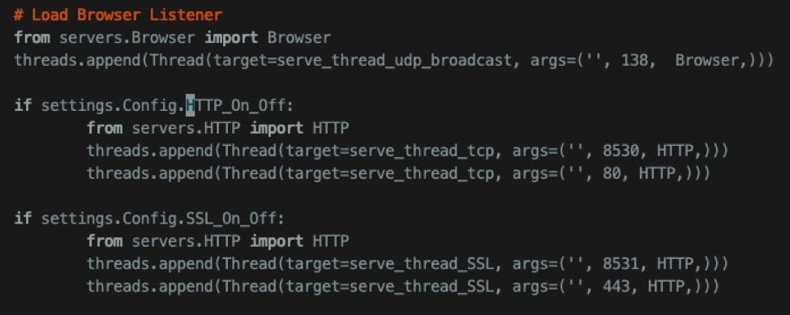Place cursor on 'servers.Browser' import text
This screenshot has width=790, height=315.
point(127,38)
